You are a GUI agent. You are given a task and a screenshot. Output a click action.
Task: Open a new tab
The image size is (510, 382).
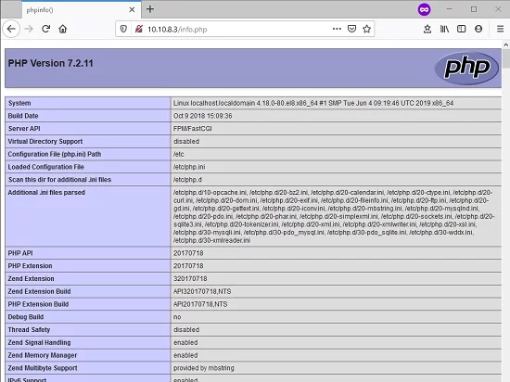point(150,9)
